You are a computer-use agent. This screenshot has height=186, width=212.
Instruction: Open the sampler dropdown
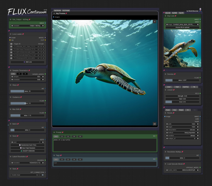(27, 76)
